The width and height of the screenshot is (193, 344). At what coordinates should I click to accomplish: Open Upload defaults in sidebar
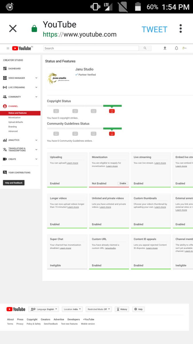point(16,122)
